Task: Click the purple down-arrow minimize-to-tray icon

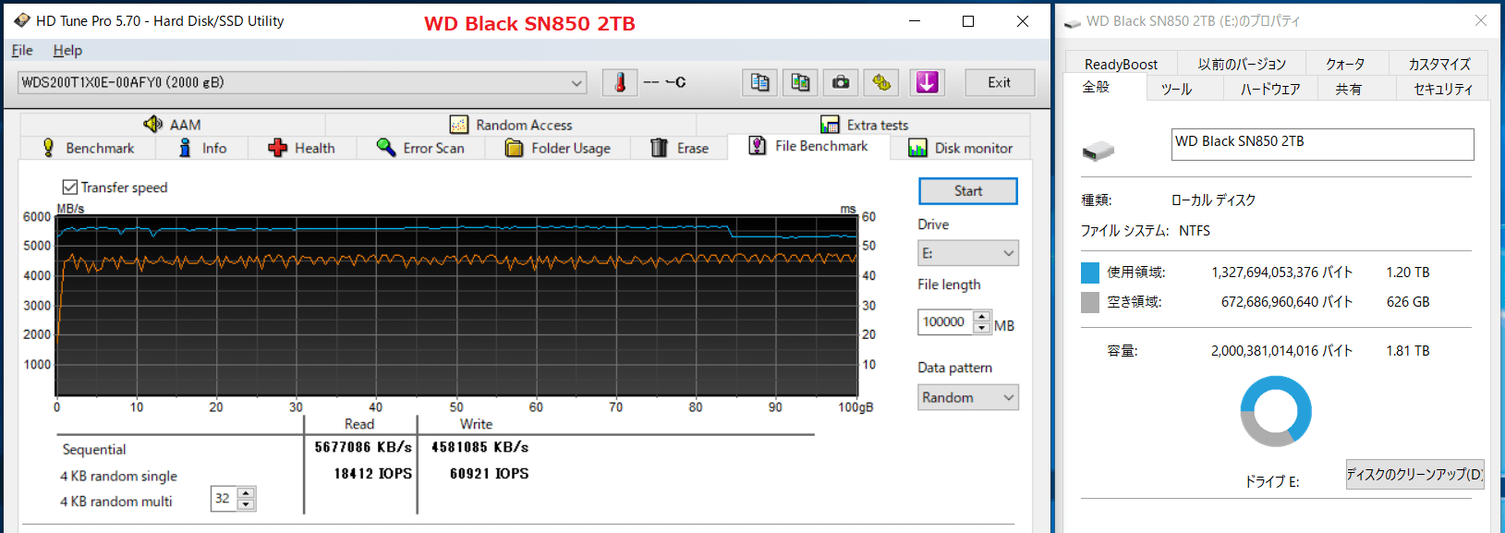Action: [927, 82]
